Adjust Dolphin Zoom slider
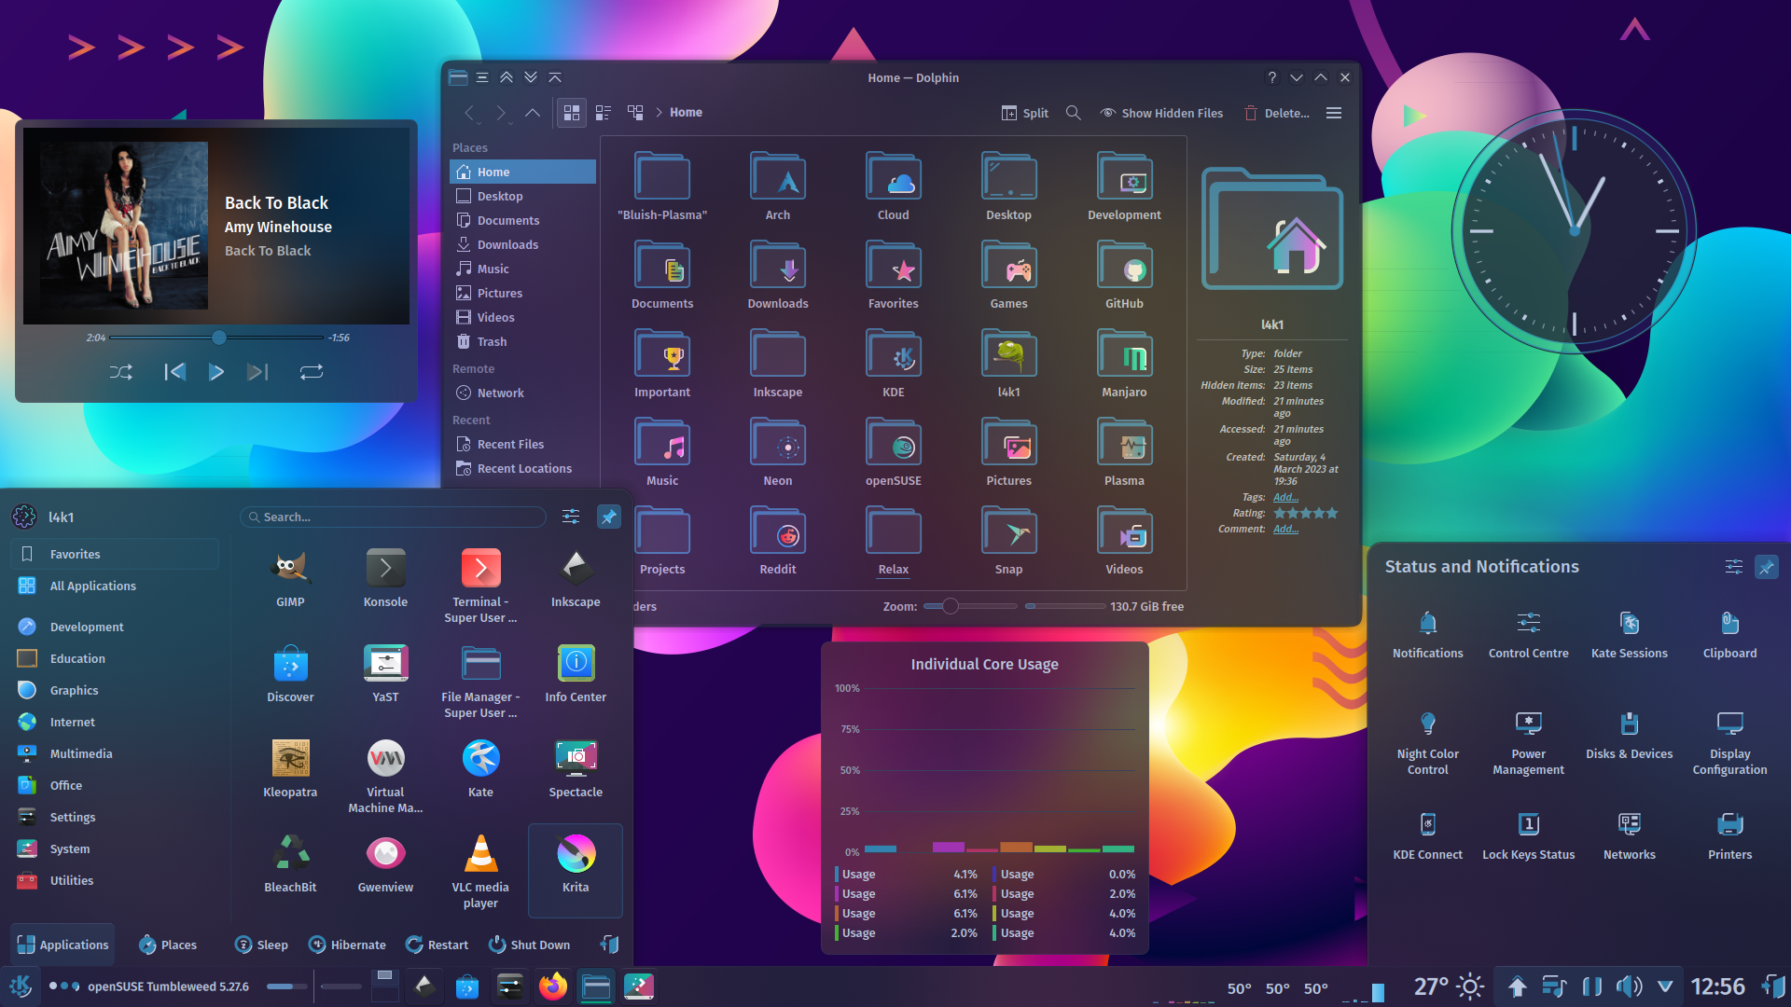This screenshot has width=1791, height=1007. [970, 606]
